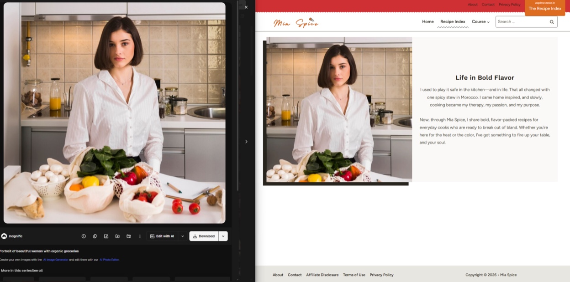This screenshot has height=282, width=570.
Task: Click the large woman with groceries preview image
Action: tap(115, 113)
